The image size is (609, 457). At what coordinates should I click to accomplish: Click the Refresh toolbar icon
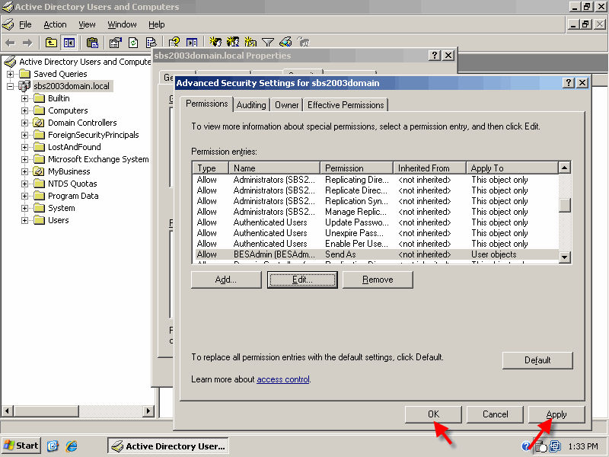pos(133,43)
